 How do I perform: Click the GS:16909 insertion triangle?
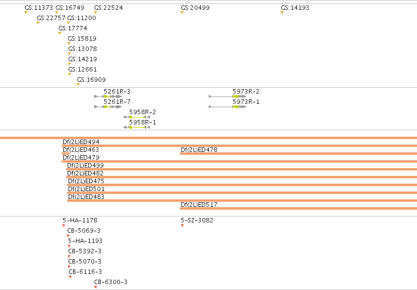[78, 85]
